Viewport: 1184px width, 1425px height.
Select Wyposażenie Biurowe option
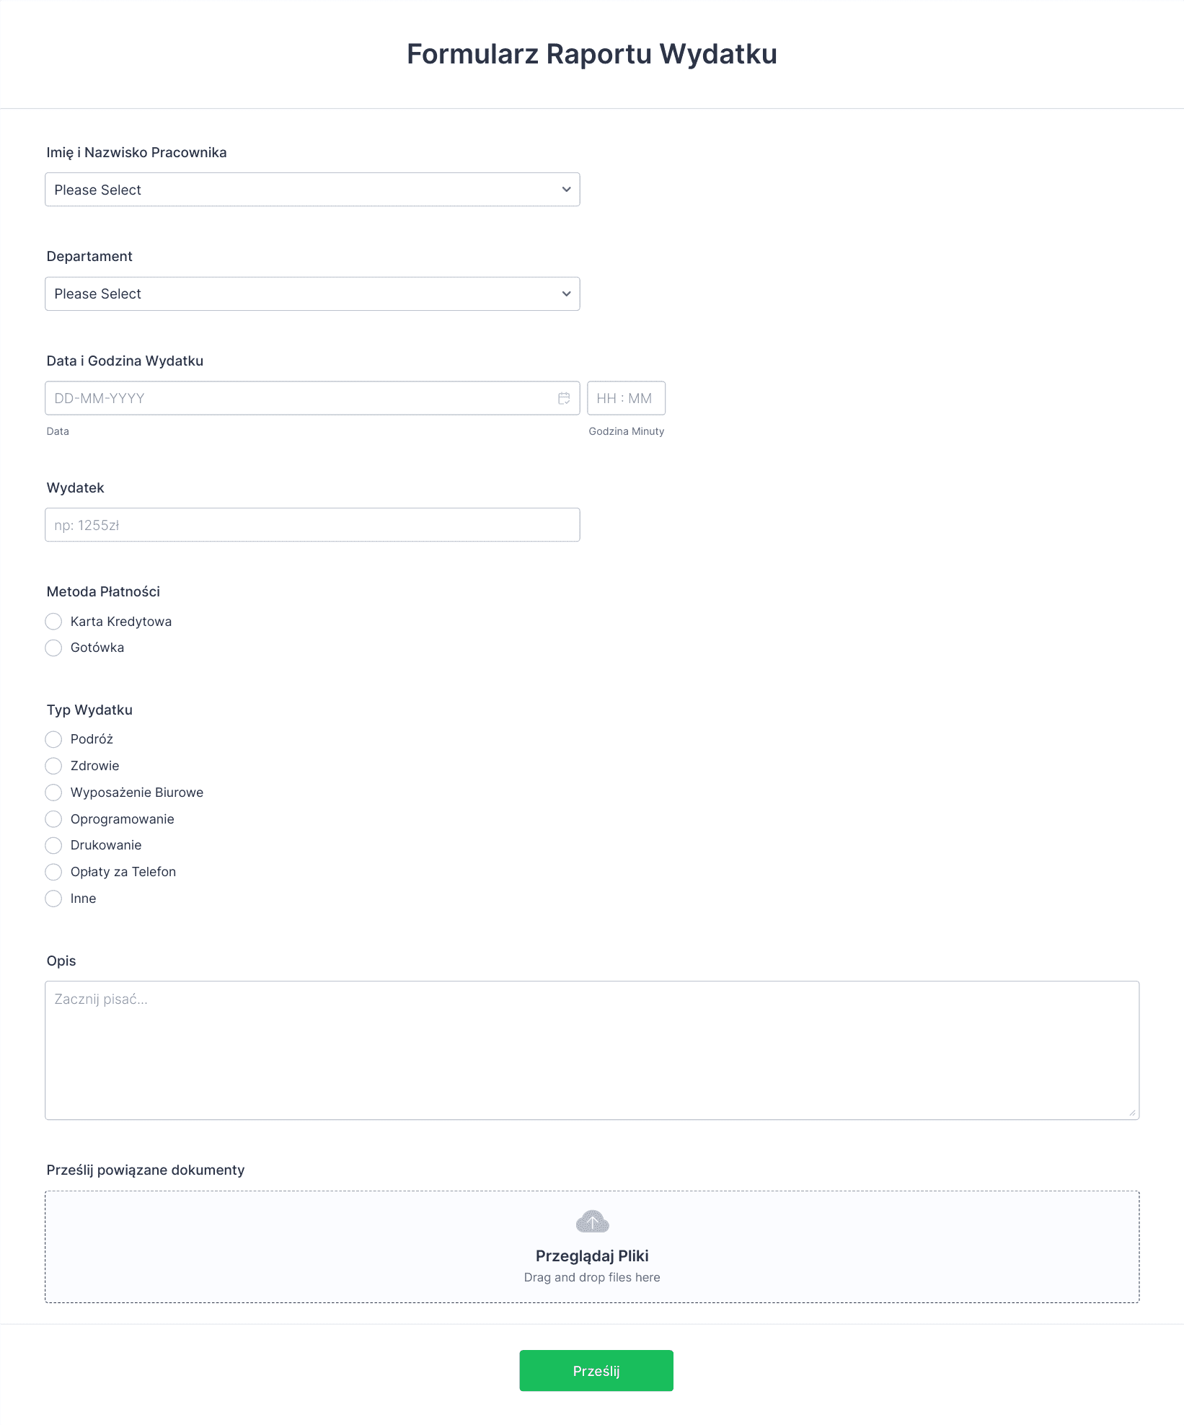click(x=53, y=793)
